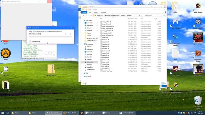Select file bass_aac.dll
The image size is (205, 115).
(106, 40)
